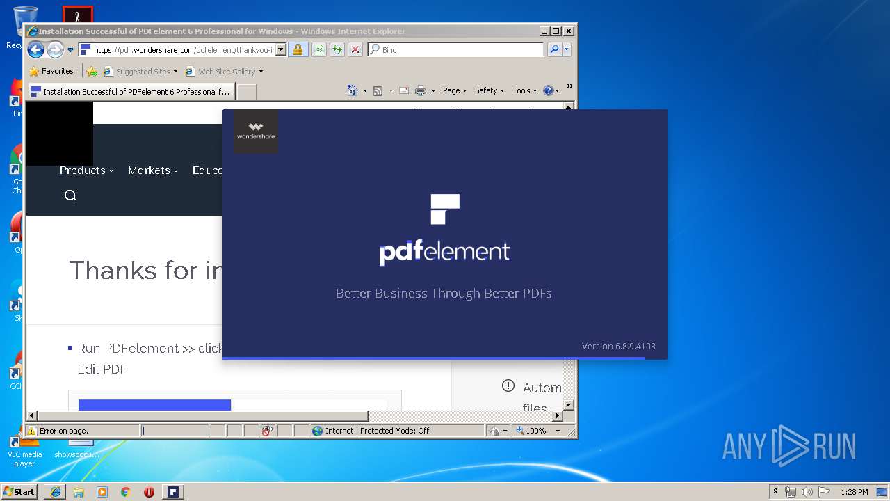Click the Print icon
Image resolution: width=890 pixels, height=501 pixels.
point(420,90)
